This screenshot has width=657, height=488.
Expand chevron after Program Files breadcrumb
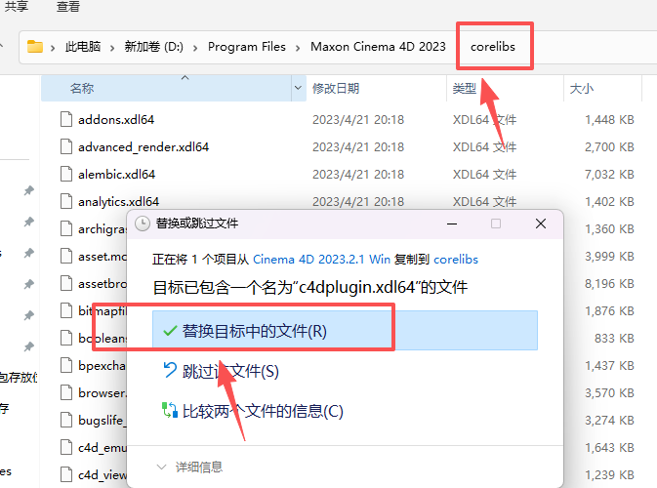298,48
